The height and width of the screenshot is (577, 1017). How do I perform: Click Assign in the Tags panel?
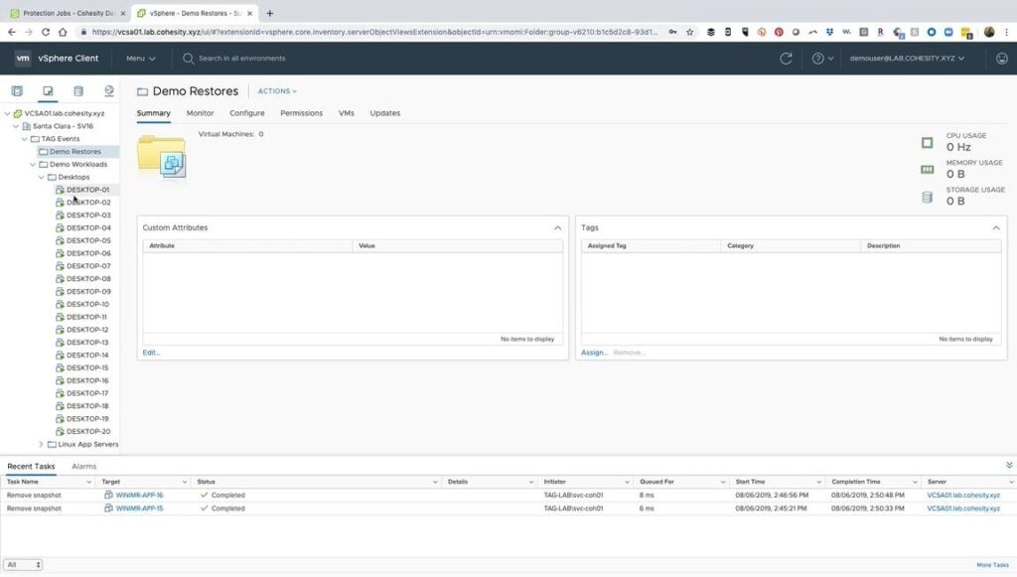click(x=594, y=352)
